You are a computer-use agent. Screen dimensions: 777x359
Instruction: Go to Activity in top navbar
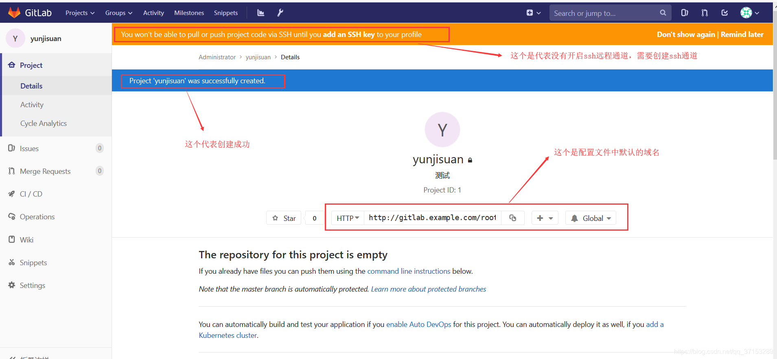pos(153,13)
